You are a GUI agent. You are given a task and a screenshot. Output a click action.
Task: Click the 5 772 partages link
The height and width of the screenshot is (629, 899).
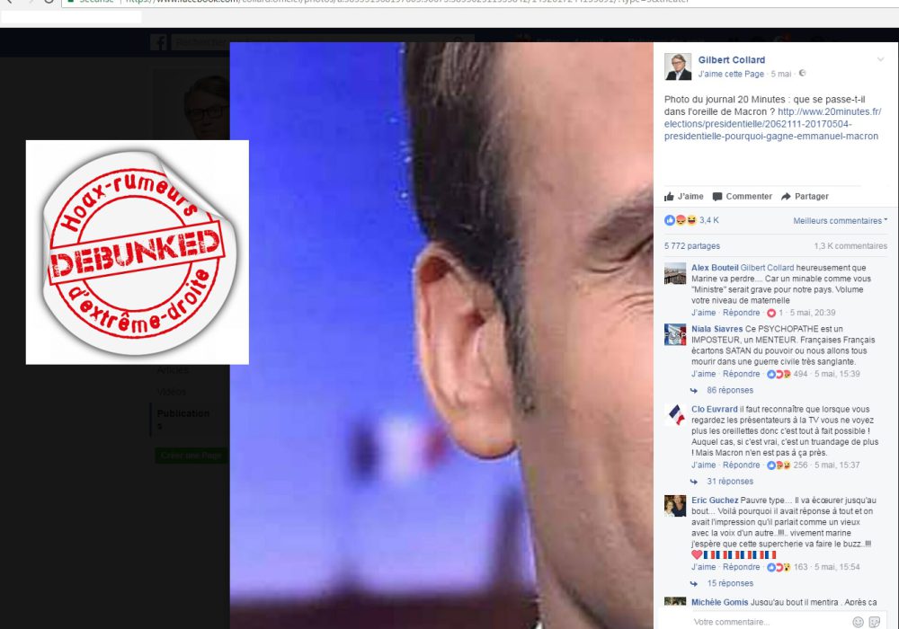(x=692, y=245)
